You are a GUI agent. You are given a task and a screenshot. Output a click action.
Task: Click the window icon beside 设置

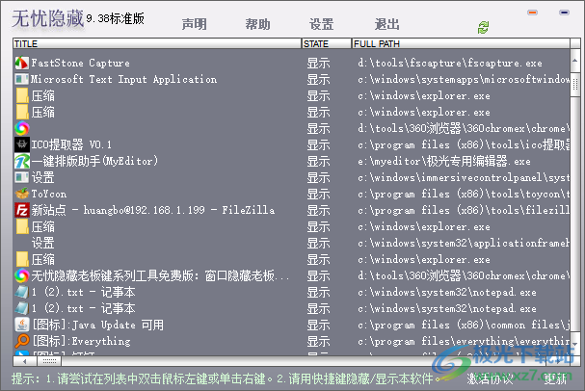pyautogui.click(x=21, y=177)
